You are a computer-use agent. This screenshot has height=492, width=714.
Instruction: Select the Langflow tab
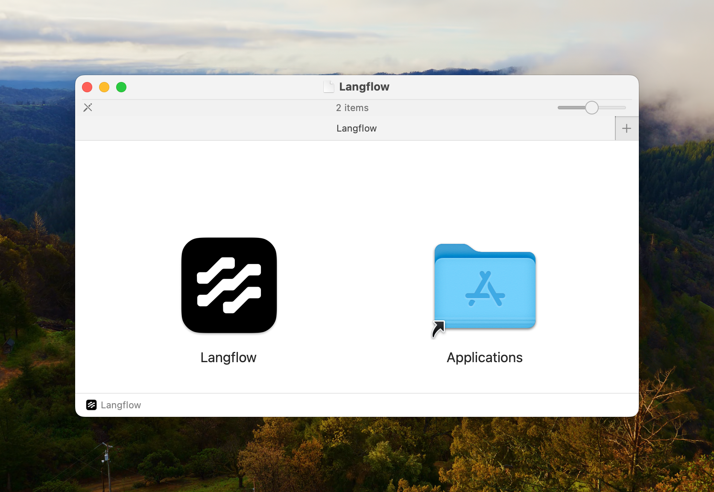click(x=345, y=128)
